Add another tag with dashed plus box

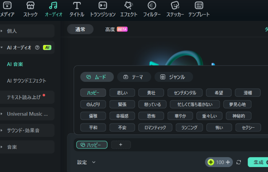tap(121, 145)
